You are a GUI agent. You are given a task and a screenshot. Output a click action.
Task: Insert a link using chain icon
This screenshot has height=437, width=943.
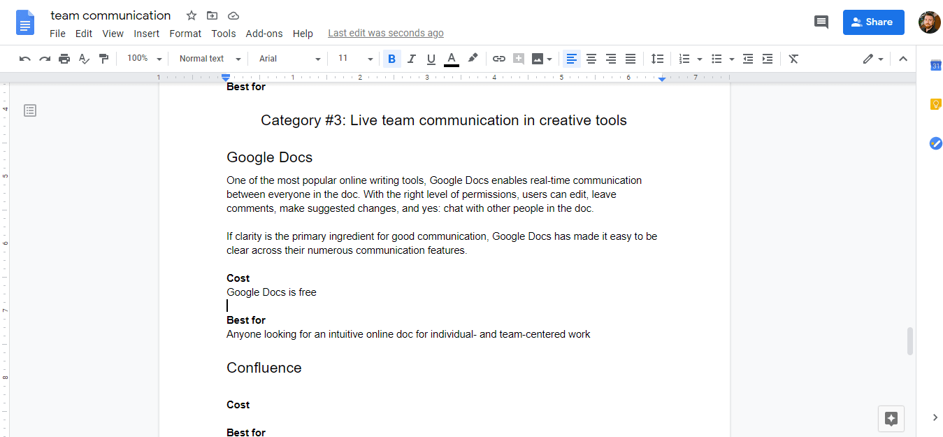click(498, 59)
